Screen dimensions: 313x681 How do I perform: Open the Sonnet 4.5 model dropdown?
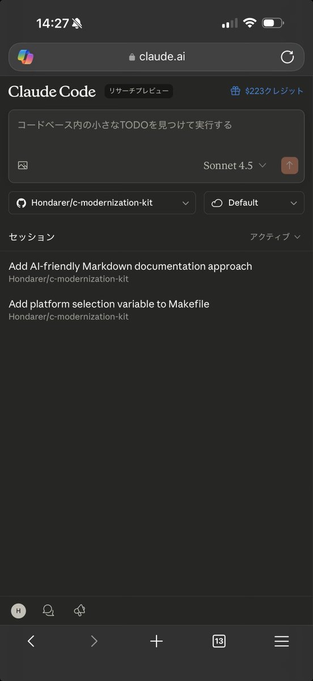click(x=235, y=165)
